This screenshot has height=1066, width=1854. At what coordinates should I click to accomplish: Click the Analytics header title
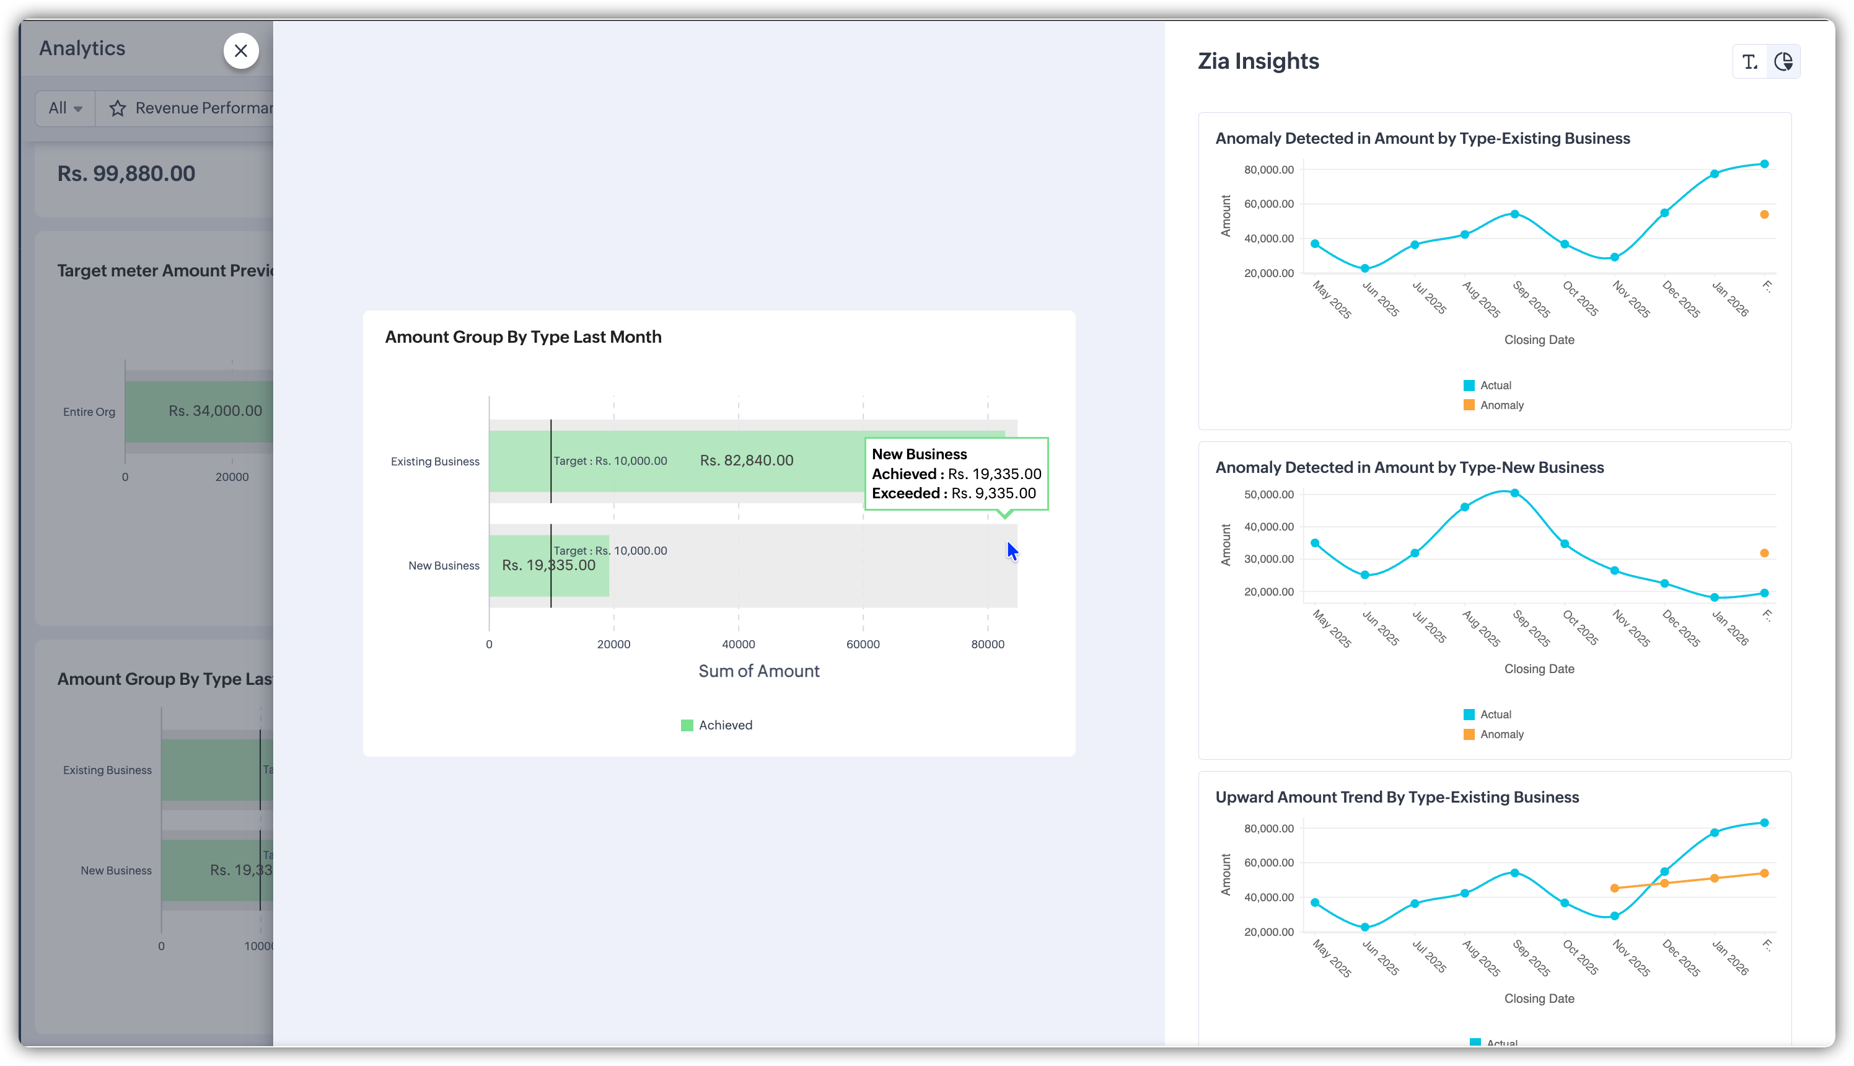click(x=82, y=48)
